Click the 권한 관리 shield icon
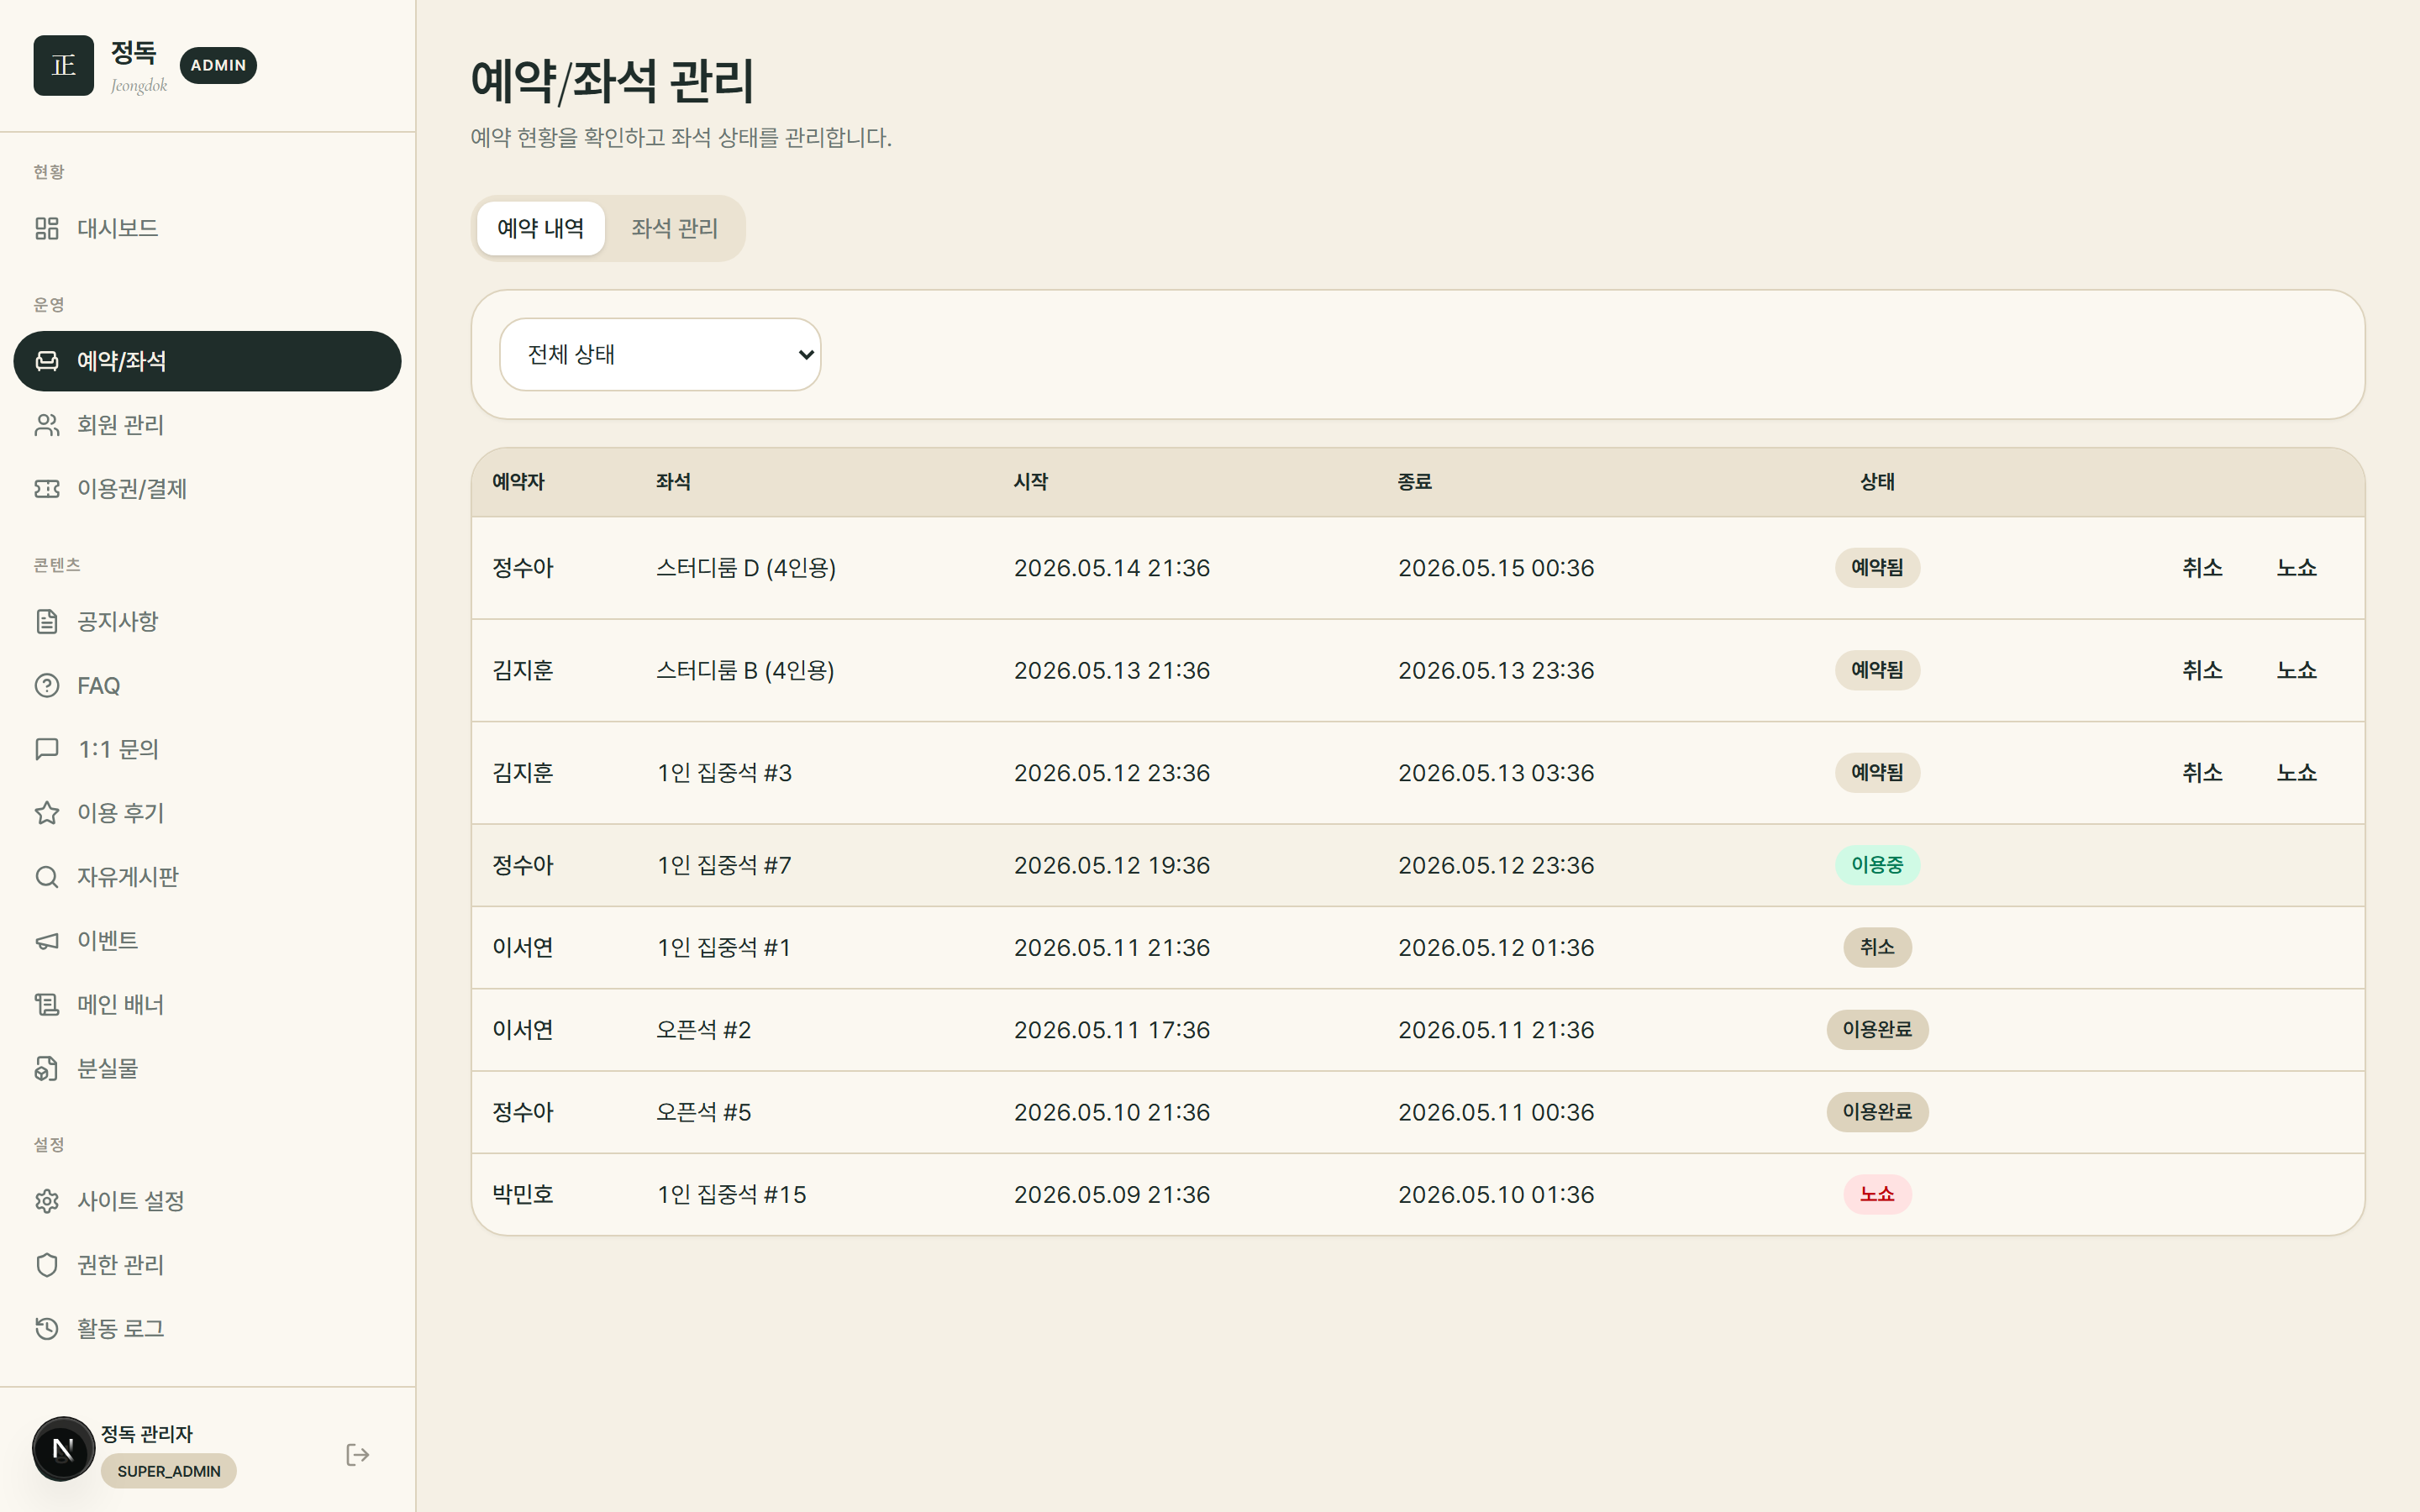 coord(47,1265)
